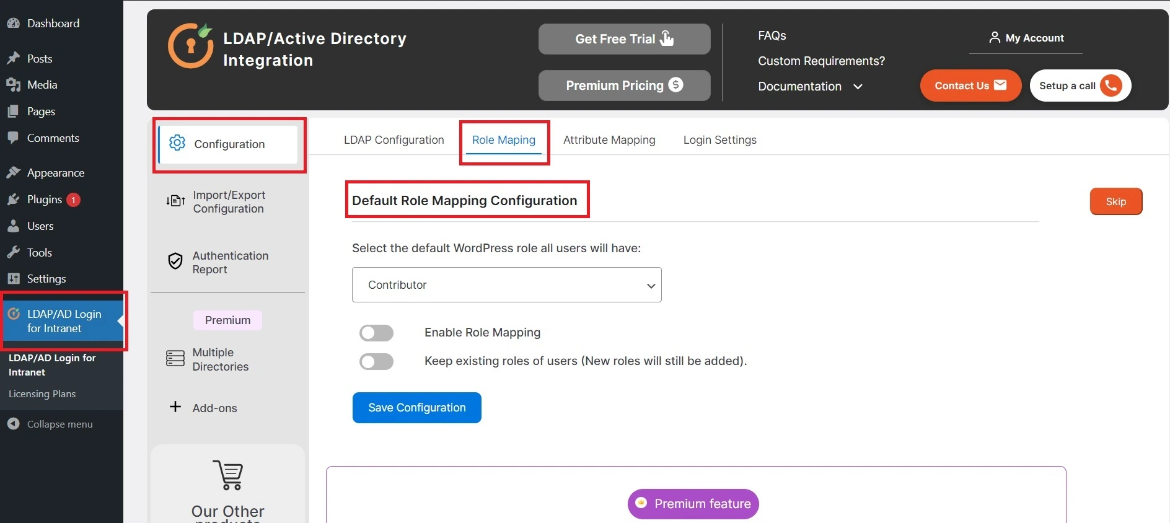Click the Default Role Mapping Configuration heading
Image resolution: width=1170 pixels, height=523 pixels.
click(465, 201)
